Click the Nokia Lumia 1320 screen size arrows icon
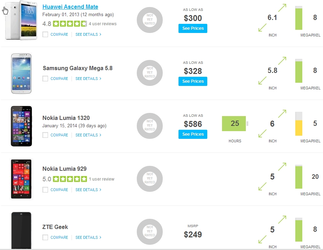Viewport: 323px width, 250px height. click(x=272, y=124)
